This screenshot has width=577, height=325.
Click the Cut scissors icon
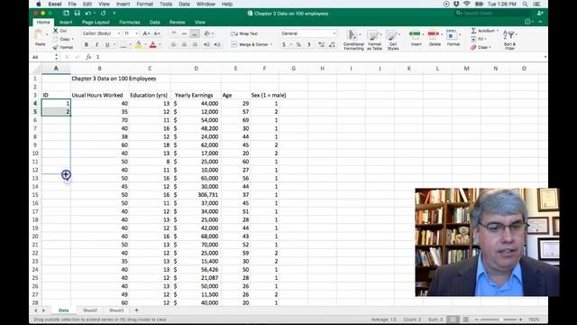click(x=56, y=31)
